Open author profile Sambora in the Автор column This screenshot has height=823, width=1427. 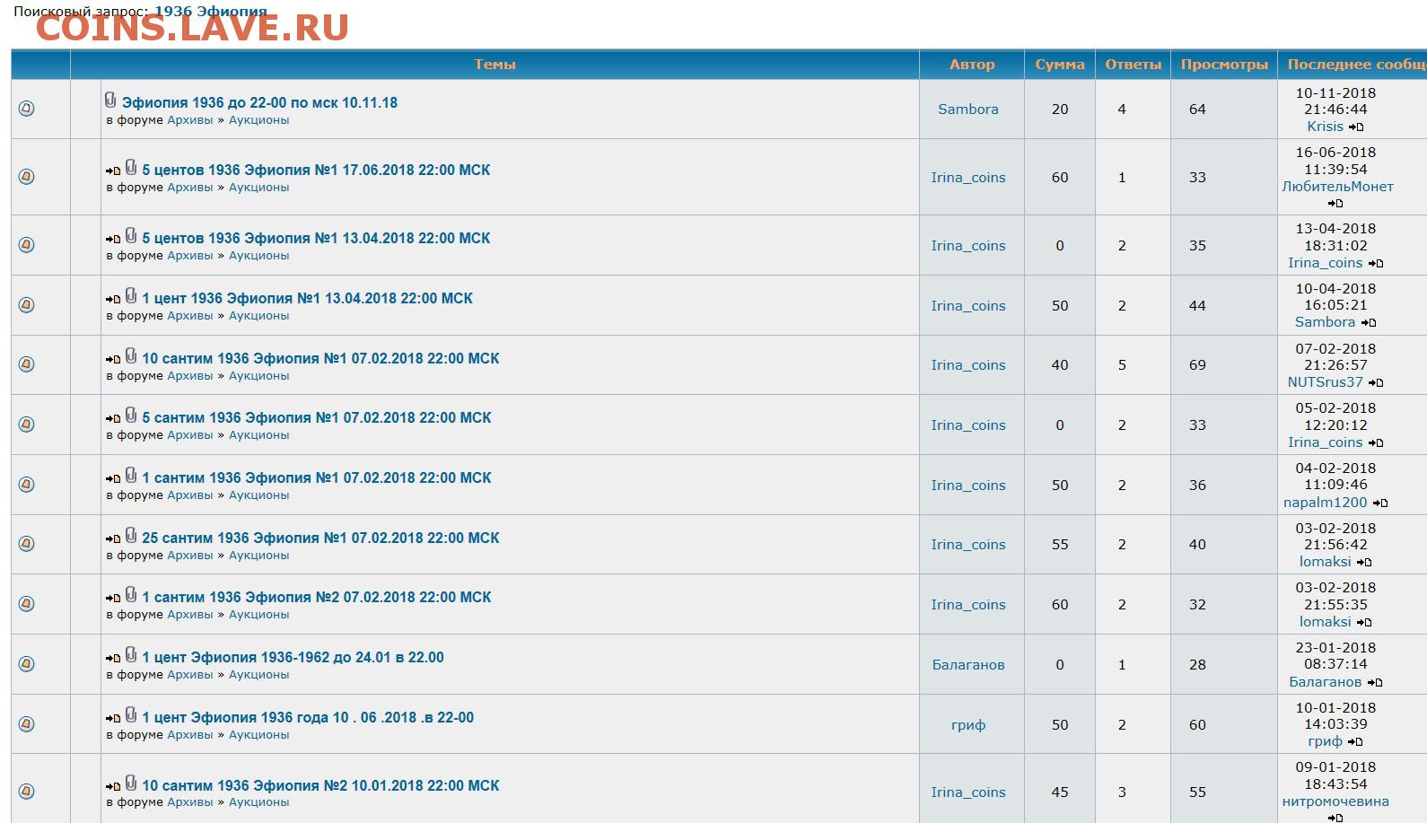968,109
